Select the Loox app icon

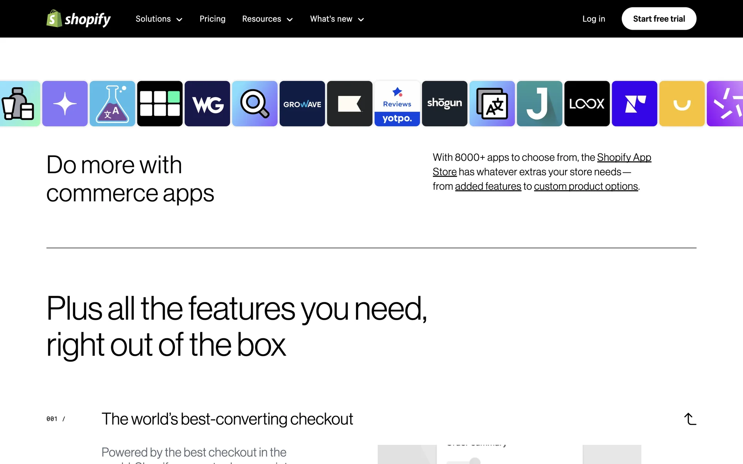coord(587,104)
